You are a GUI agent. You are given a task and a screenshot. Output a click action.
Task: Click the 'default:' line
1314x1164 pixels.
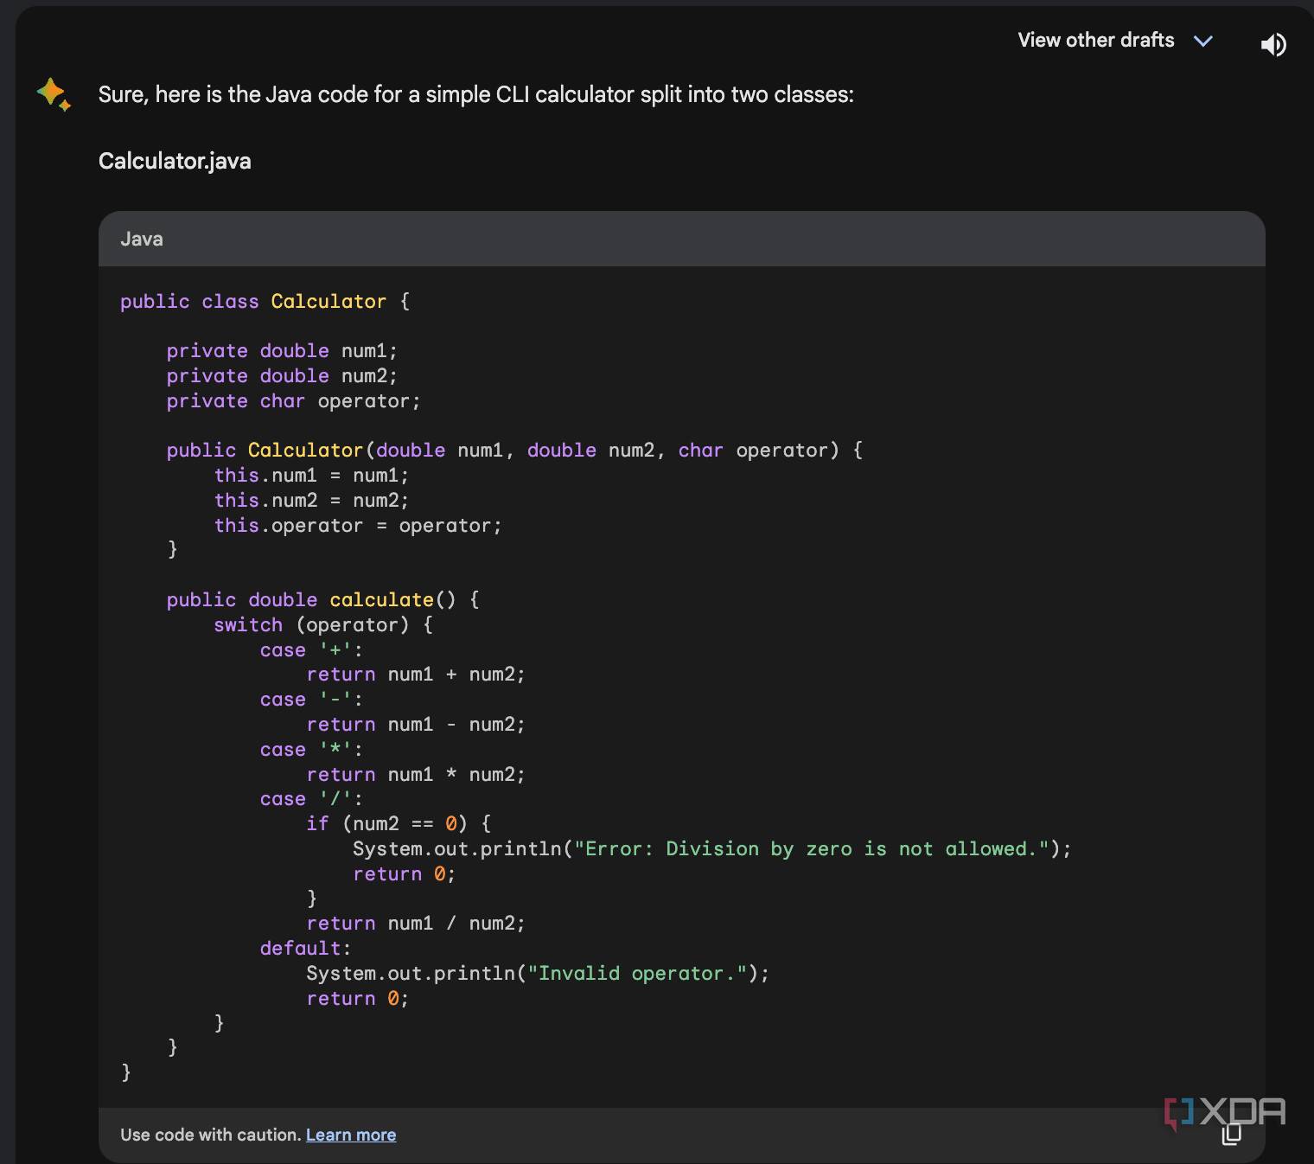pyautogui.click(x=305, y=948)
